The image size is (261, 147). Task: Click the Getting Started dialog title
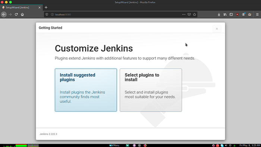(50, 28)
